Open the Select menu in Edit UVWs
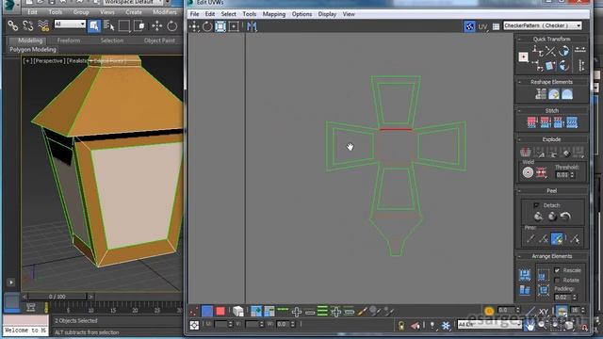Screen dimensions: 603x339 [228, 14]
